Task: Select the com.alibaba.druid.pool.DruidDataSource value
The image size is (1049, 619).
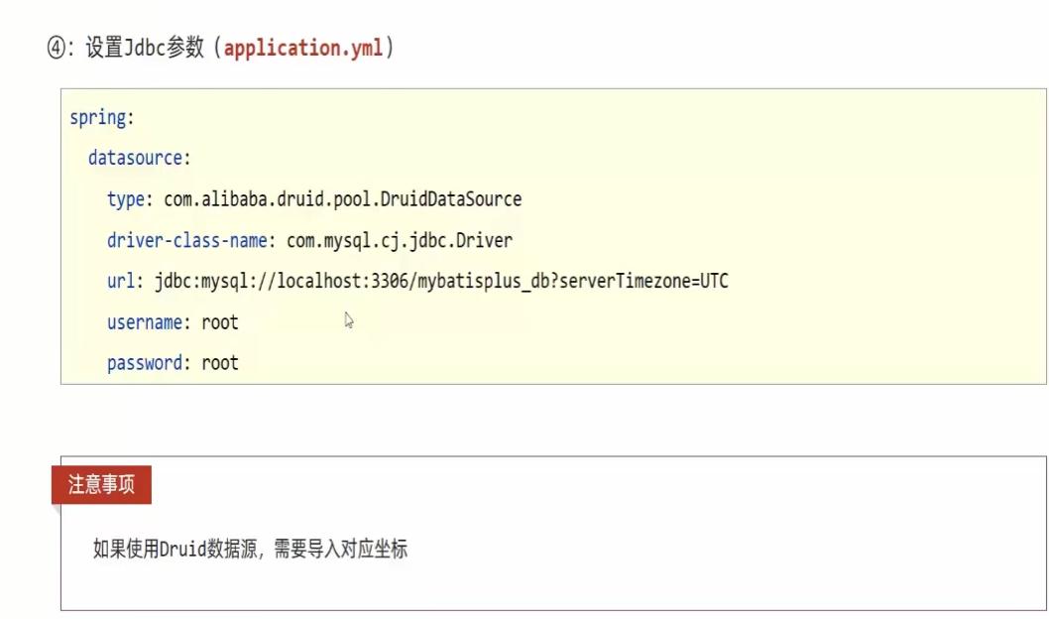Action: click(342, 199)
